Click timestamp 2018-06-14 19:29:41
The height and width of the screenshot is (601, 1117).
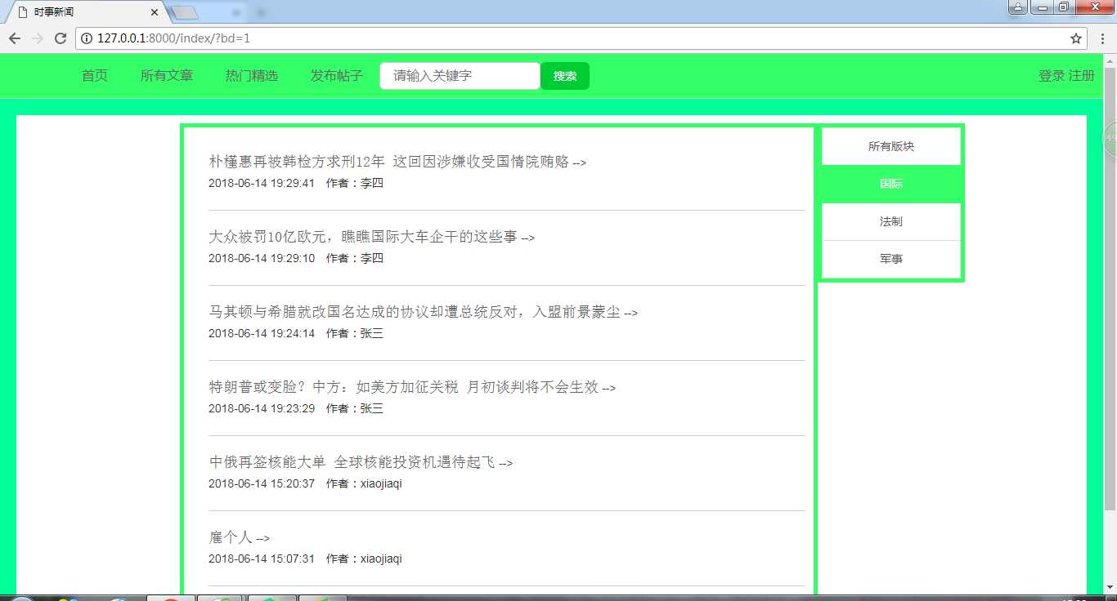[x=262, y=183]
